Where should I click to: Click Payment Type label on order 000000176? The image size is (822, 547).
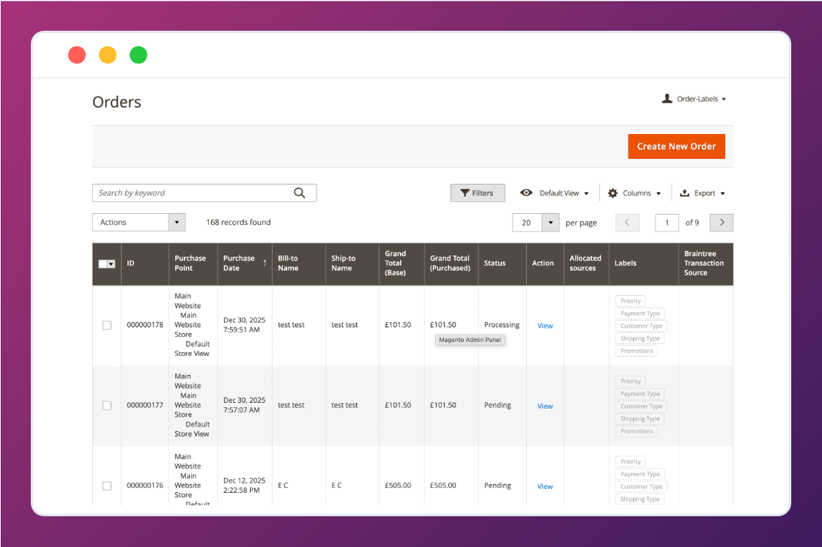[x=640, y=474]
